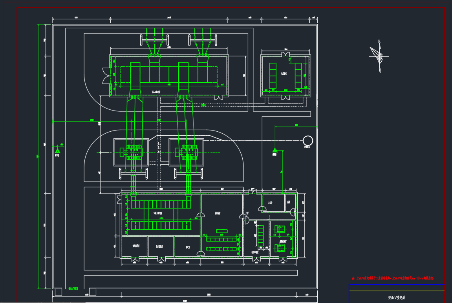
Task: Click the lower equipment unit in bottom-right room
Action: [280, 248]
